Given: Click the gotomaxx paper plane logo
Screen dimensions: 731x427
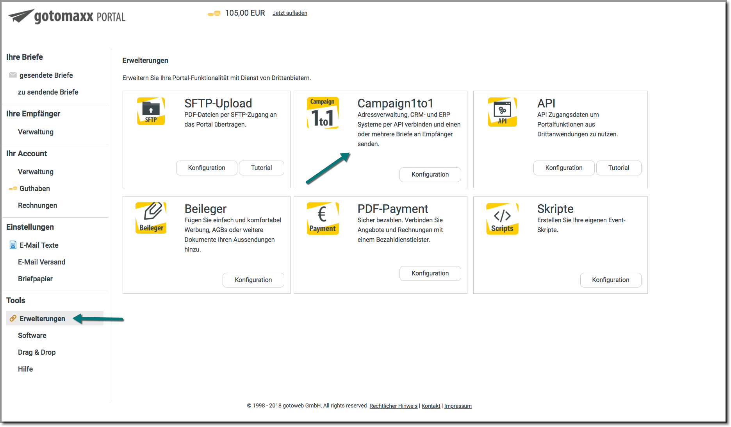Looking at the screenshot, I should pyautogui.click(x=21, y=16).
